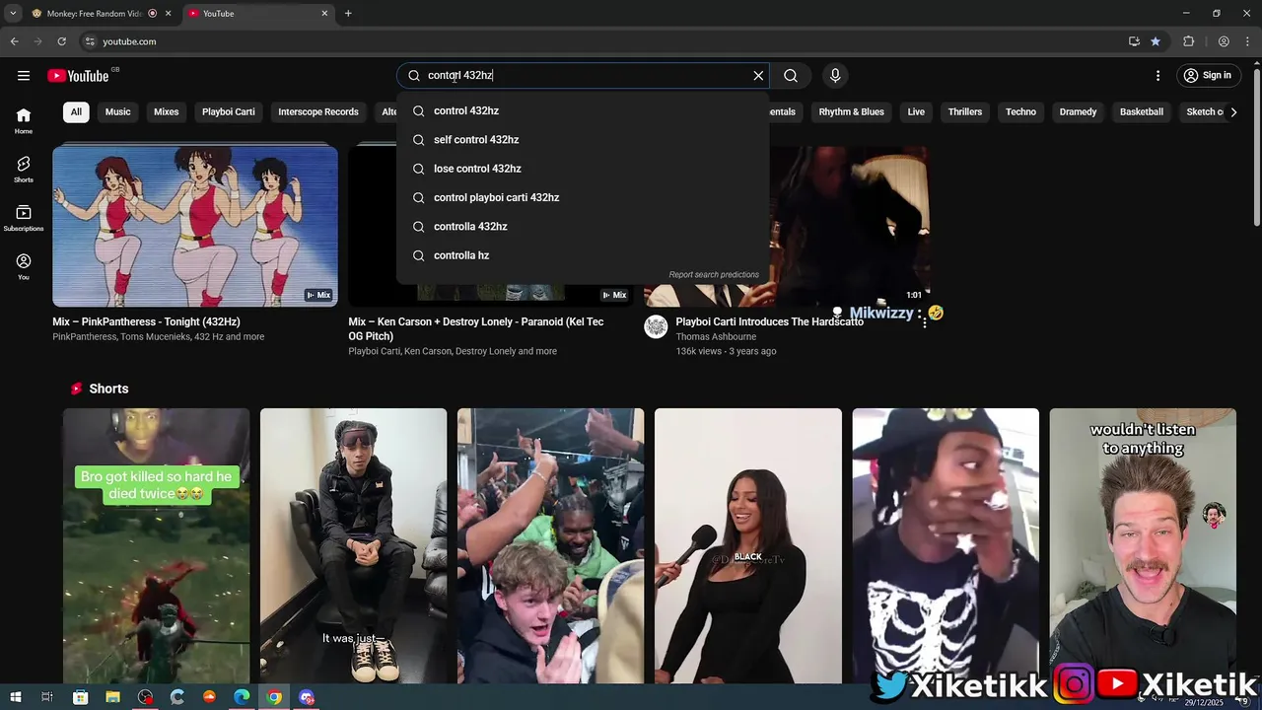Viewport: 1262px width, 710px height.
Task: Open 'Mix – Ken Carson + Destroy Lonely' title
Action: [476, 328]
